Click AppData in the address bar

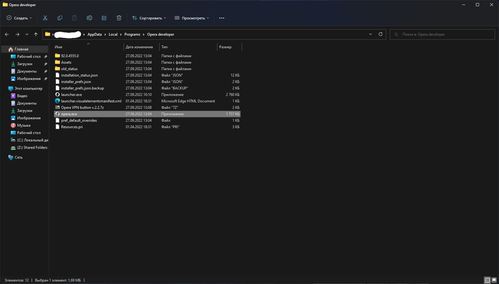click(95, 34)
